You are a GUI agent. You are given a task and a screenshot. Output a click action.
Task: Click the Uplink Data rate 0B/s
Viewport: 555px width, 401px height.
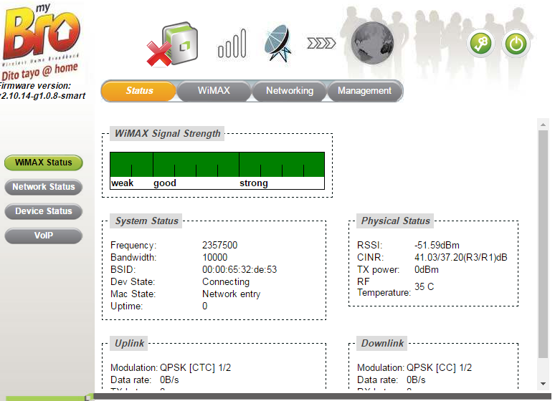[x=169, y=380]
